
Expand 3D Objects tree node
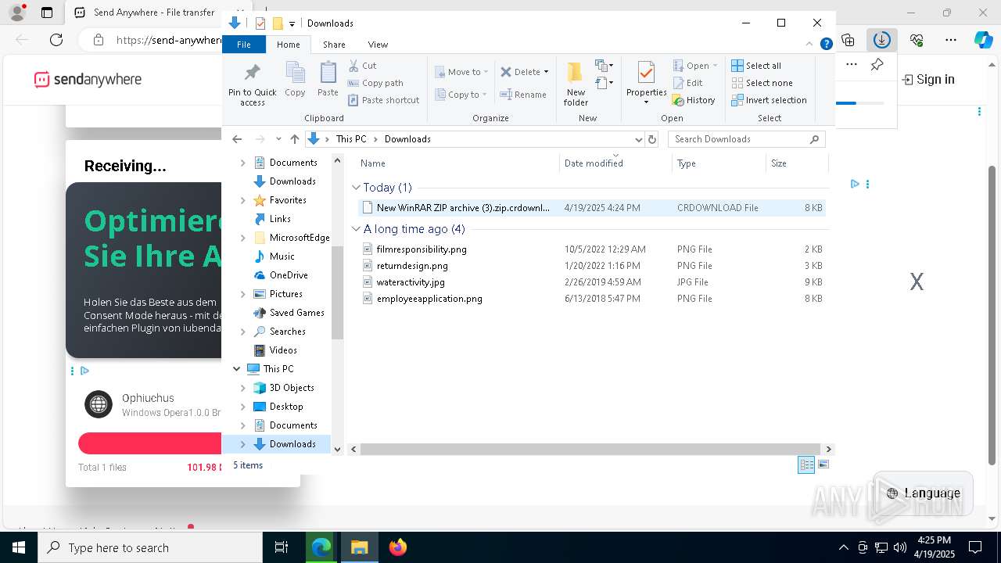242,388
